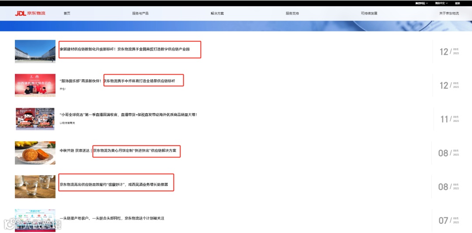Click date 08 beside 中秋共链 article

[448, 153]
